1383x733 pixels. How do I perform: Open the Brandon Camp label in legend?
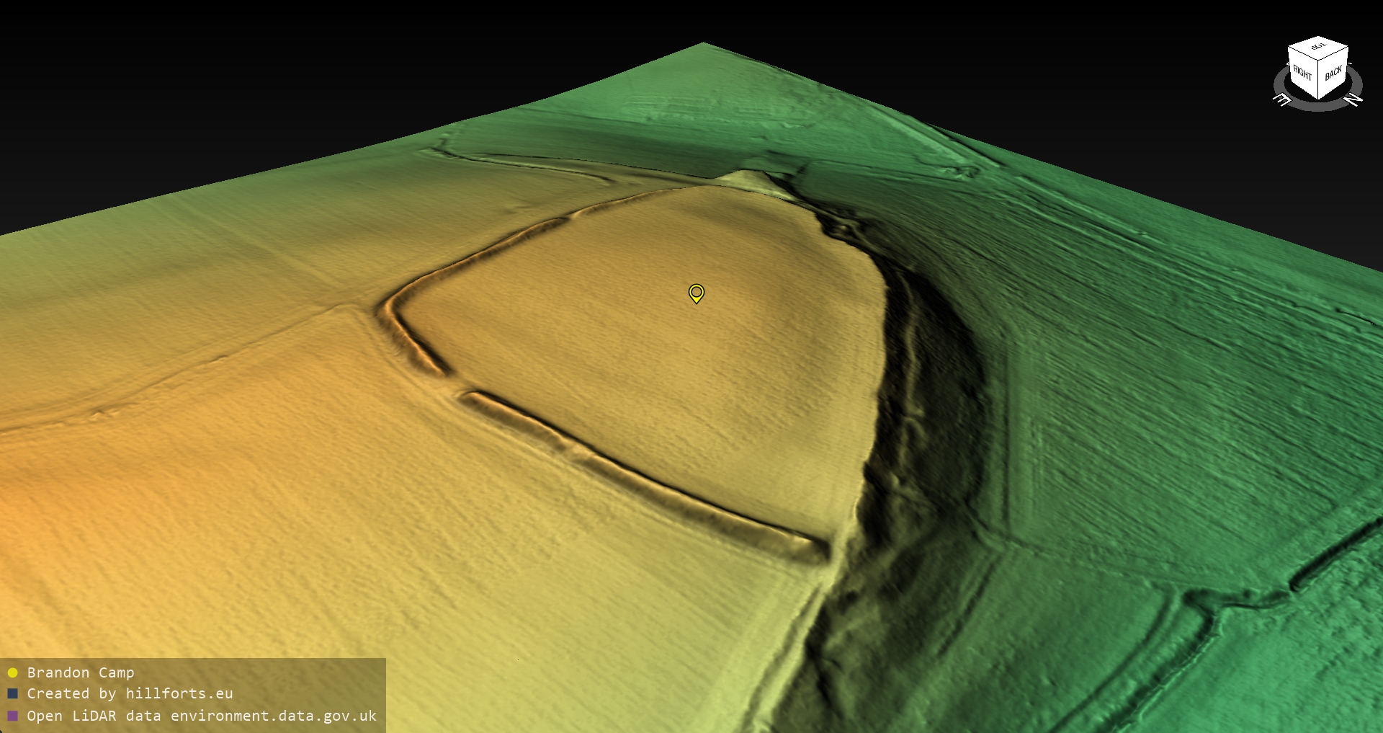tap(81, 672)
